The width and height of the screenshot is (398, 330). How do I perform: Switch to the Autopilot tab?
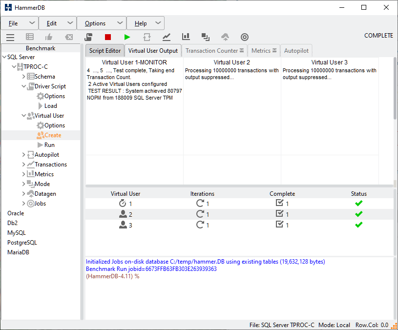click(296, 51)
